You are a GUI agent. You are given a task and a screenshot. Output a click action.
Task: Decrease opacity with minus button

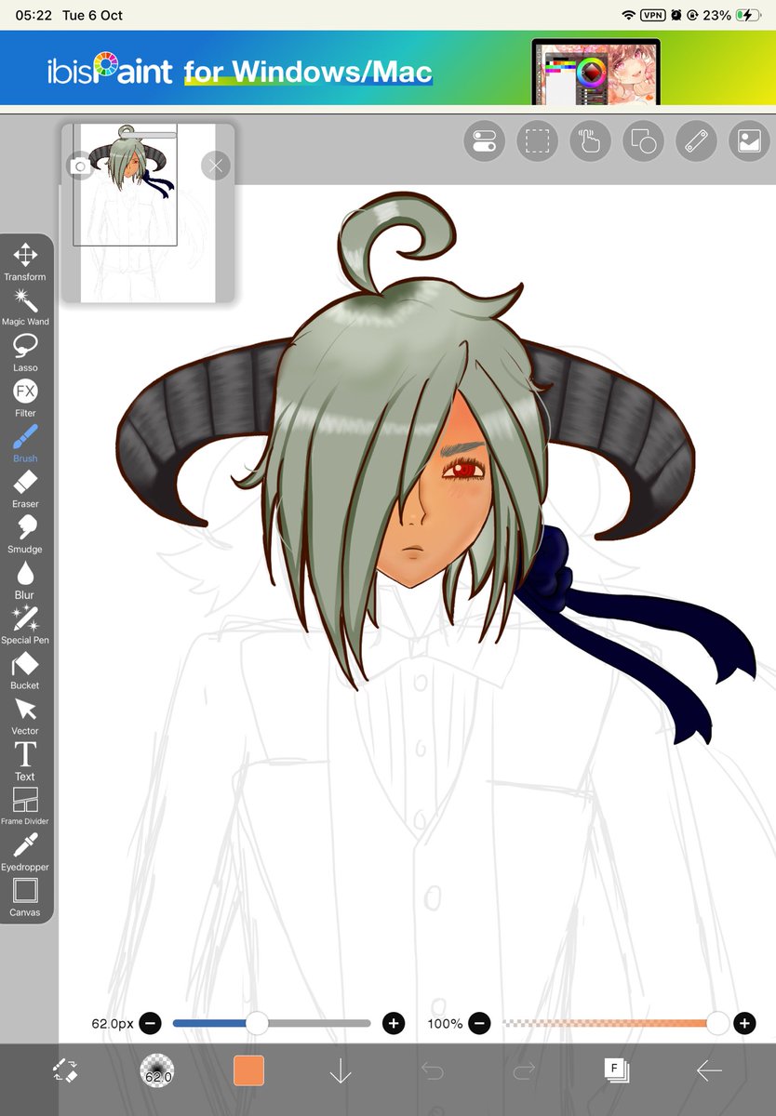[479, 1024]
